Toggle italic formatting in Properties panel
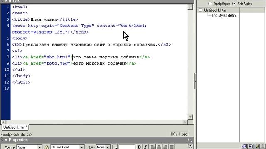The width and height of the screenshot is (266, 149). point(145,147)
